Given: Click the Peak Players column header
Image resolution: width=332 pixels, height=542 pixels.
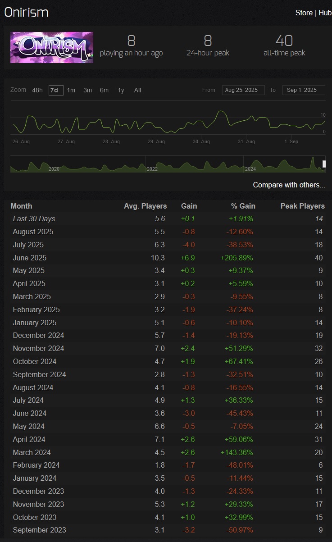Looking at the screenshot, I should pos(302,206).
